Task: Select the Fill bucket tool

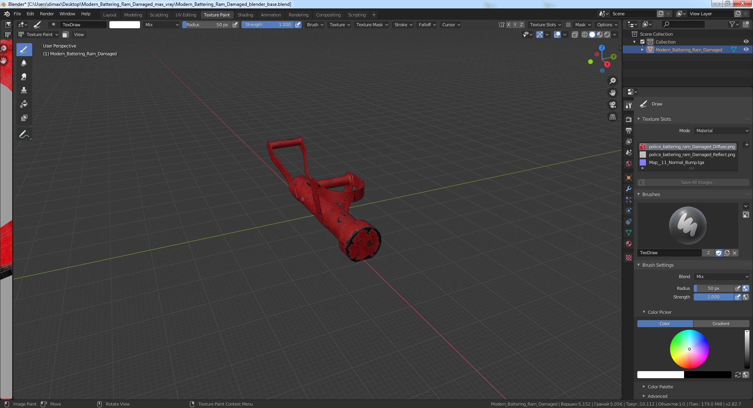Action: 24,104
